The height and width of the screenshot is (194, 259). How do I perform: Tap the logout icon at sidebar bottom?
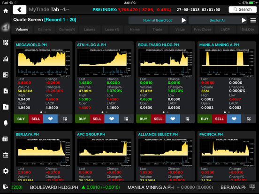[5, 187]
